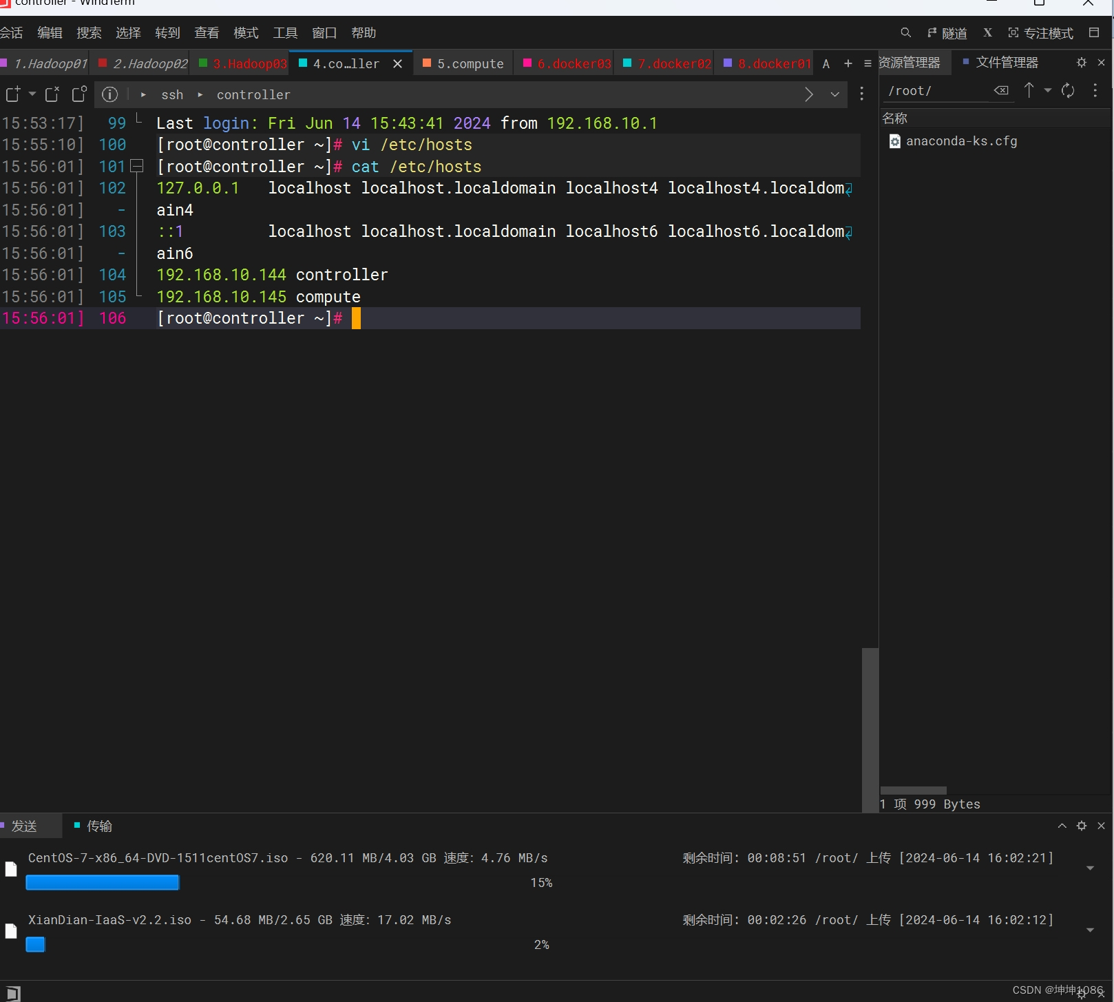Image resolution: width=1114 pixels, height=1002 pixels.
Task: Toggle the layout panel icon at the top right
Action: [1093, 32]
